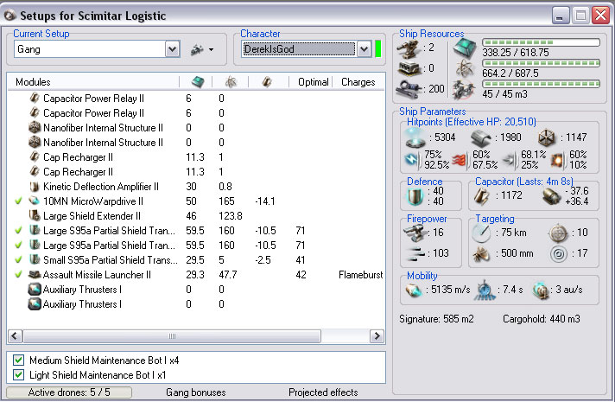The image size is (615, 402).
Task: Click the structure hitpoints icon
Action: (x=547, y=137)
